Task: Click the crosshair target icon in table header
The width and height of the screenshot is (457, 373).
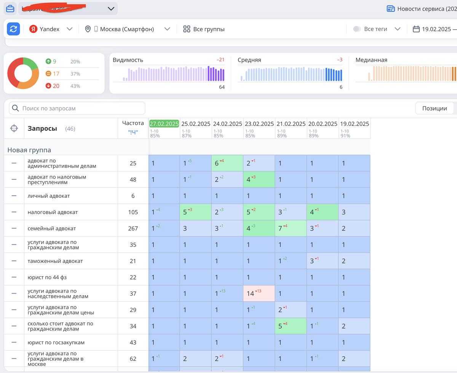Action: (14, 128)
